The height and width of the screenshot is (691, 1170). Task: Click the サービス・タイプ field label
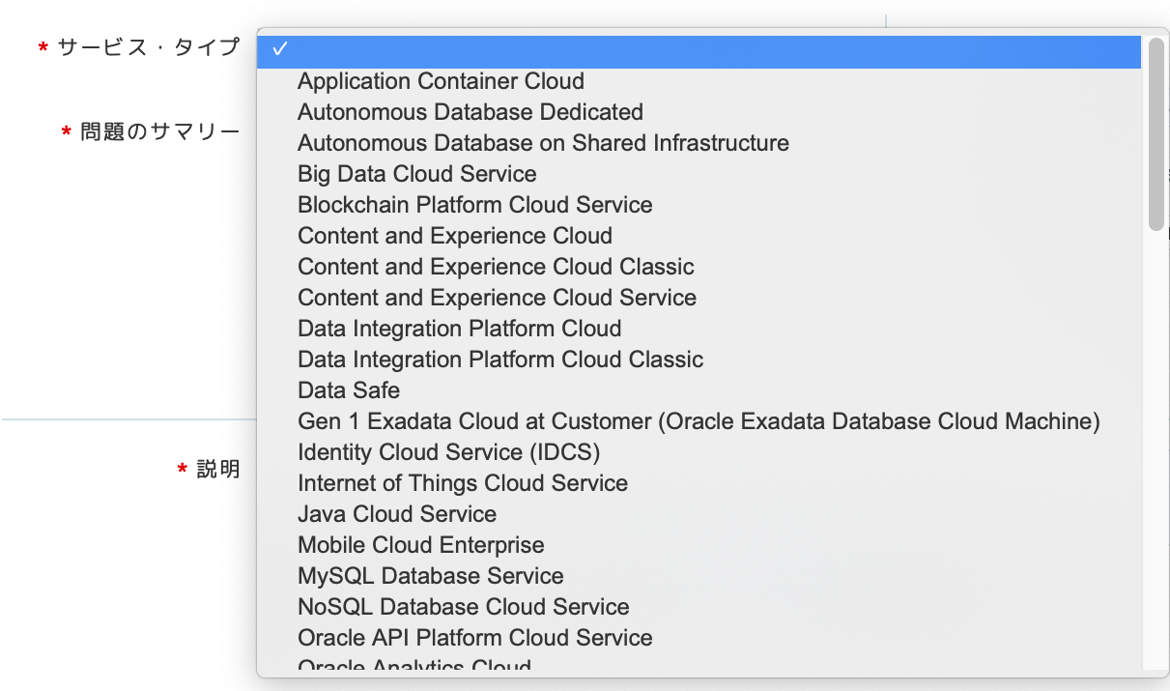[x=148, y=47]
